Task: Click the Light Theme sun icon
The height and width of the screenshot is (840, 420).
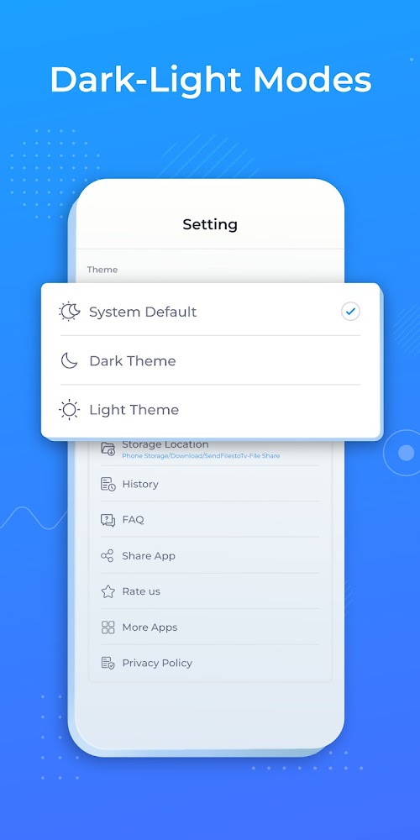Action: pyautogui.click(x=70, y=410)
